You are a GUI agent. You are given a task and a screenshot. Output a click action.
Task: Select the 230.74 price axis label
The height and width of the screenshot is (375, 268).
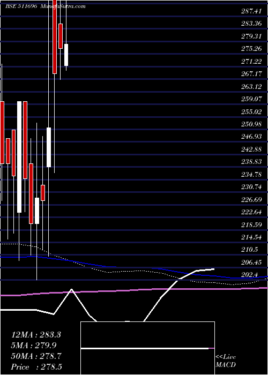[251, 187]
